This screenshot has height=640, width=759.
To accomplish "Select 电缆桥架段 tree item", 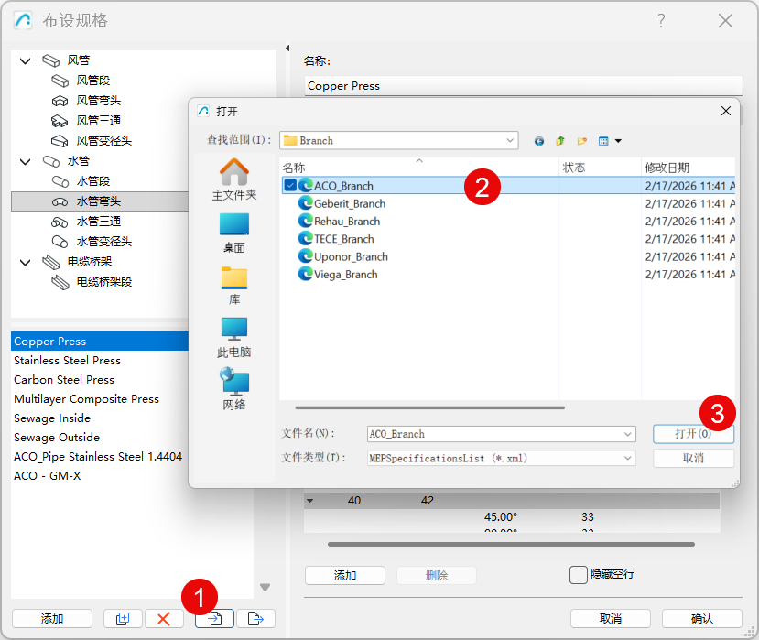I will [103, 282].
